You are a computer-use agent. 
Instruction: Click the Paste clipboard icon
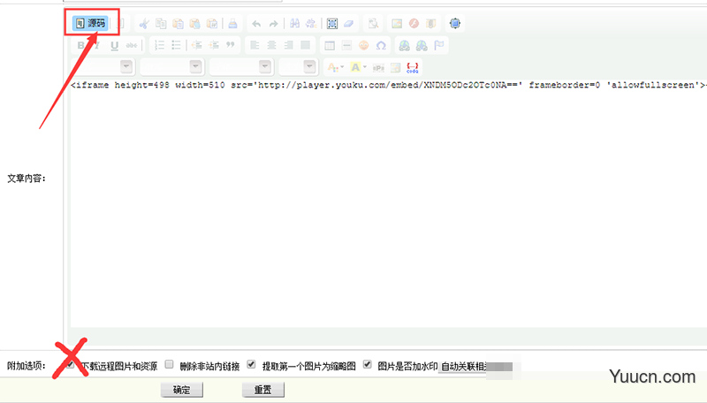point(179,24)
